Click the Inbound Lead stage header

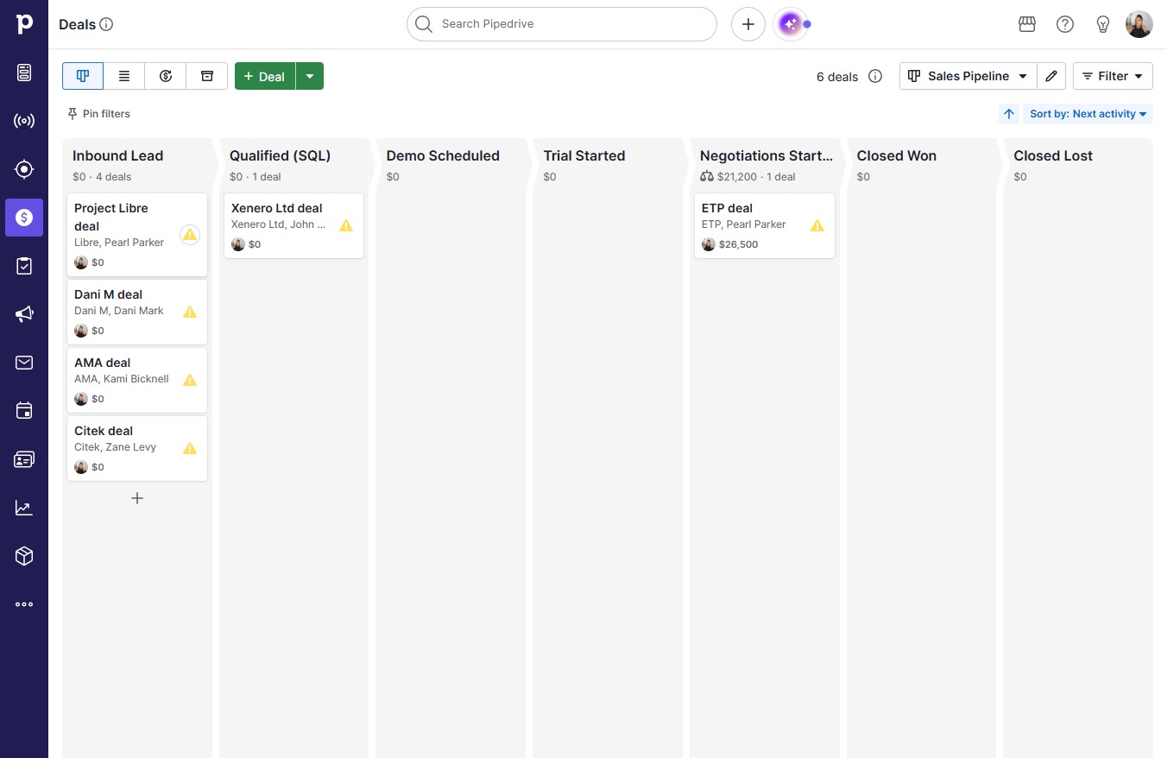point(117,155)
